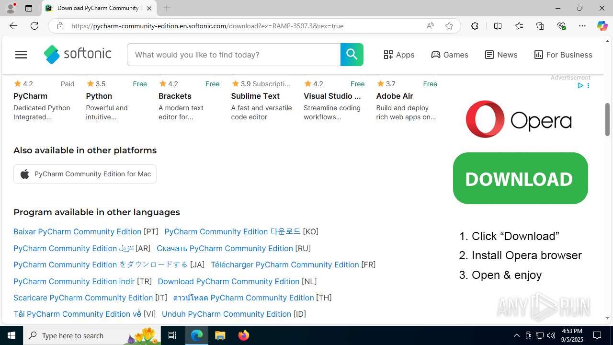613x345 pixels.
Task: Select the Download PyCharm Community tab
Action: pyautogui.click(x=99, y=8)
